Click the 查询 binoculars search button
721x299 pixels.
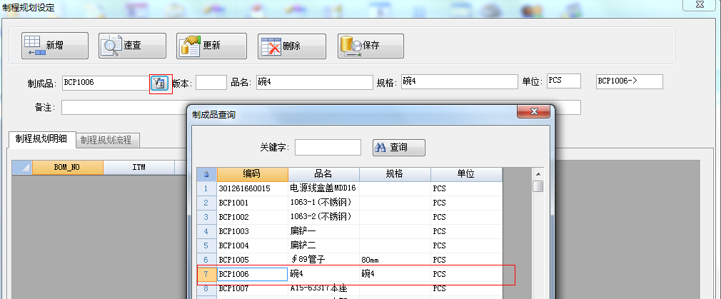coord(399,148)
